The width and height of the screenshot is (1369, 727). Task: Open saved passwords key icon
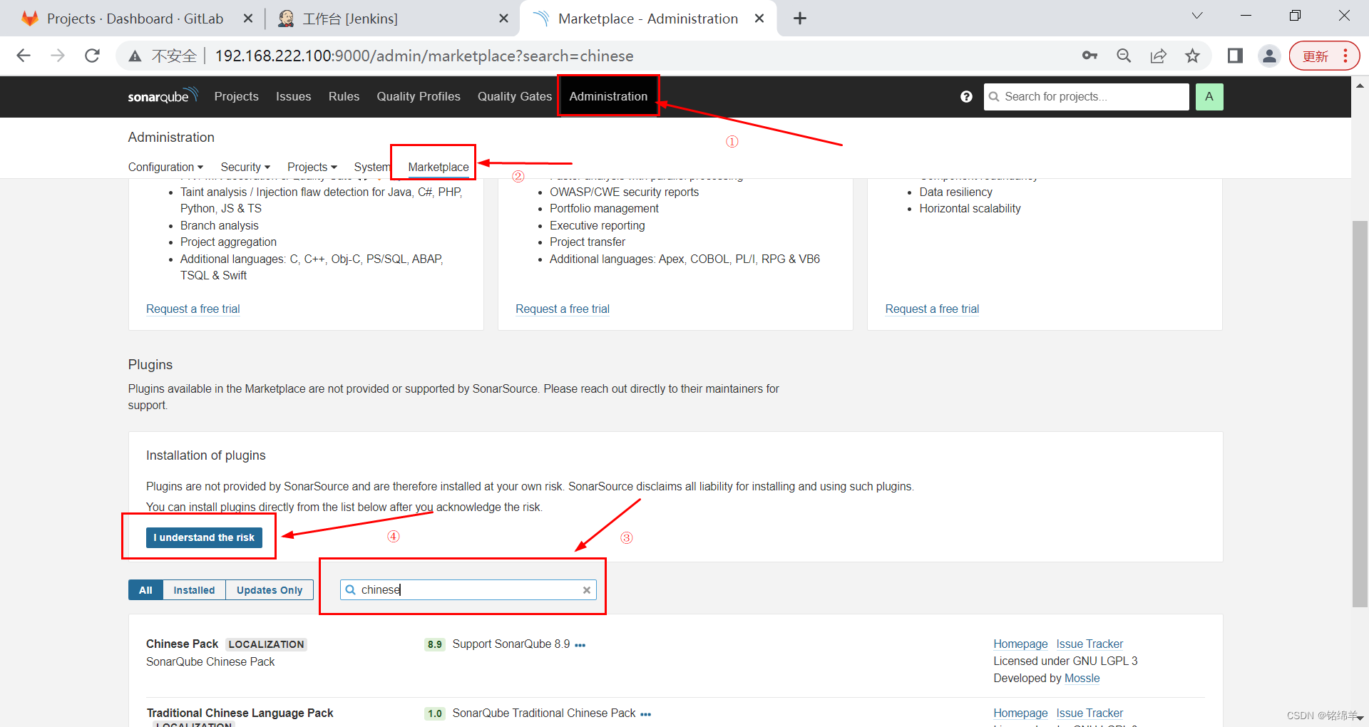tap(1089, 56)
